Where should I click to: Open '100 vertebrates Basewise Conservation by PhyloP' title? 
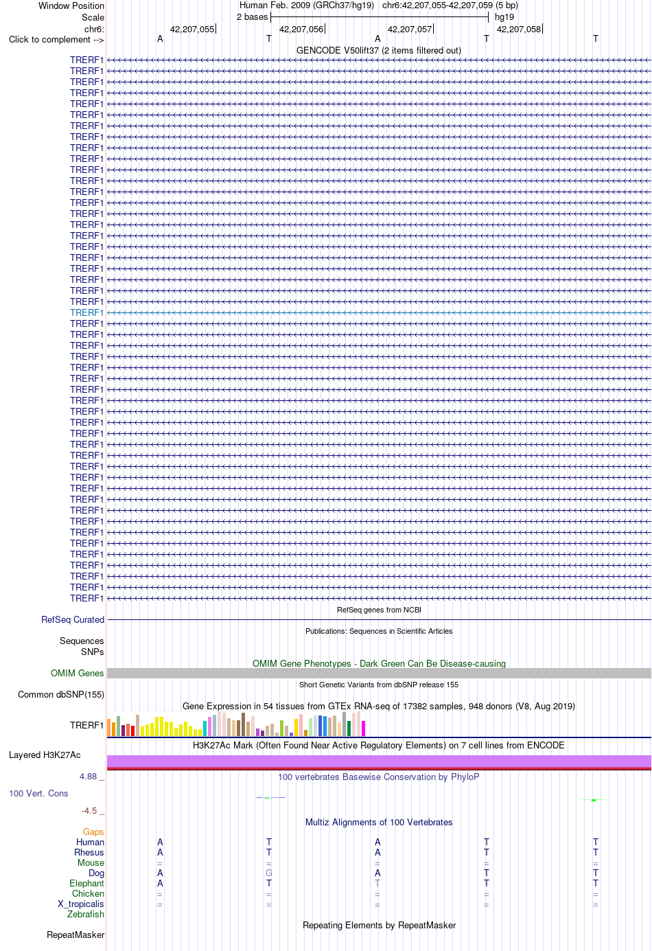pos(379,777)
